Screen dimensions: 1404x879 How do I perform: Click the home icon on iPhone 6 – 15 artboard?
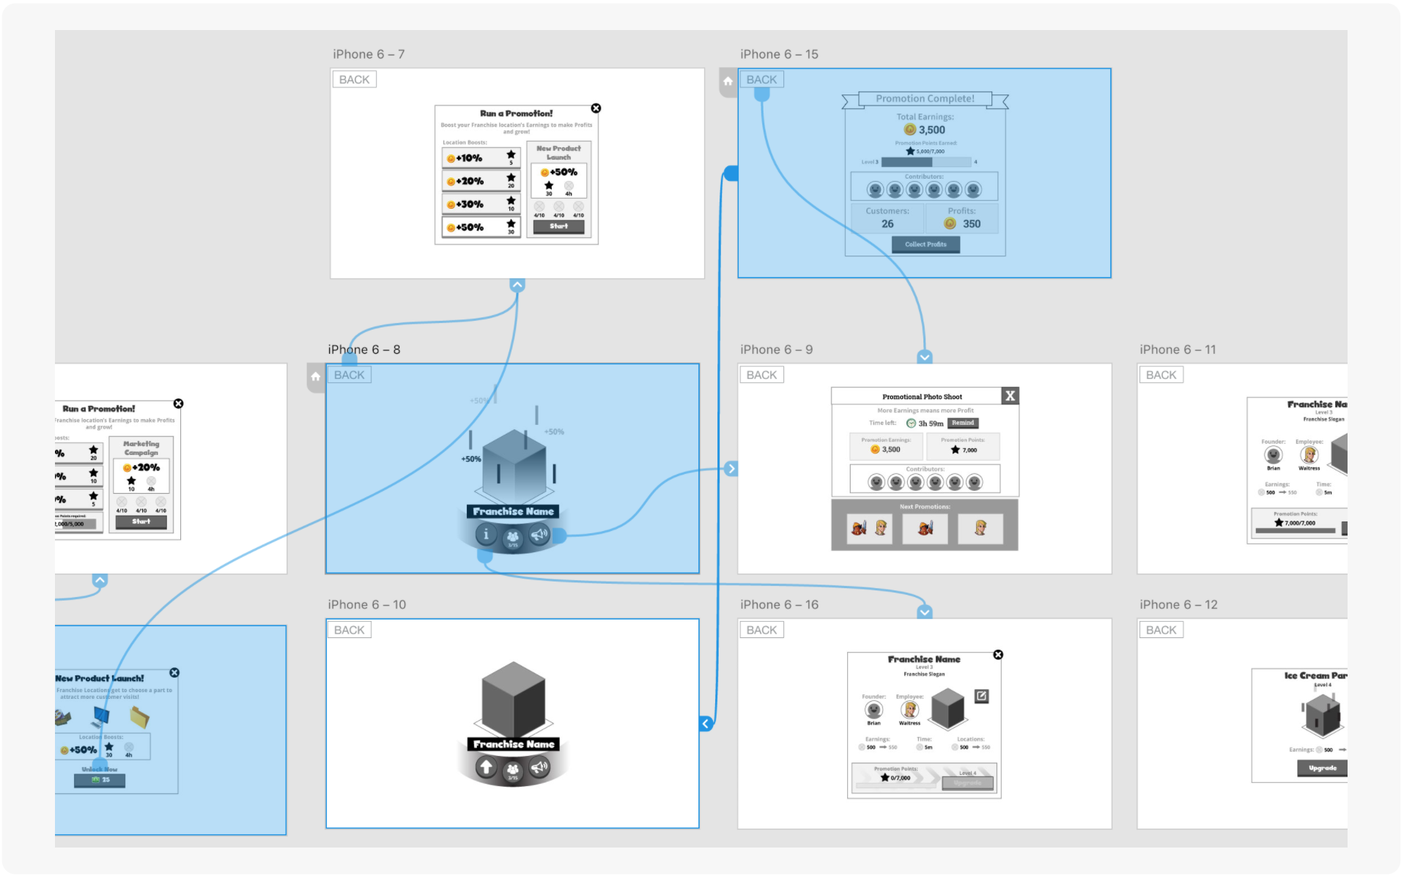point(728,81)
